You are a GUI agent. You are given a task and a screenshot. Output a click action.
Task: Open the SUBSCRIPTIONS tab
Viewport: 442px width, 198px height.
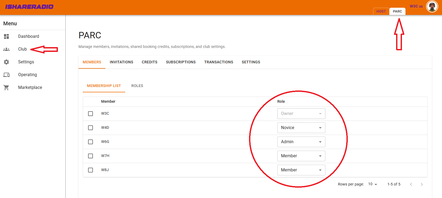pos(181,62)
